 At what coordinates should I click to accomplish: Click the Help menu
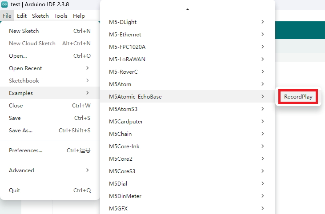(x=79, y=16)
